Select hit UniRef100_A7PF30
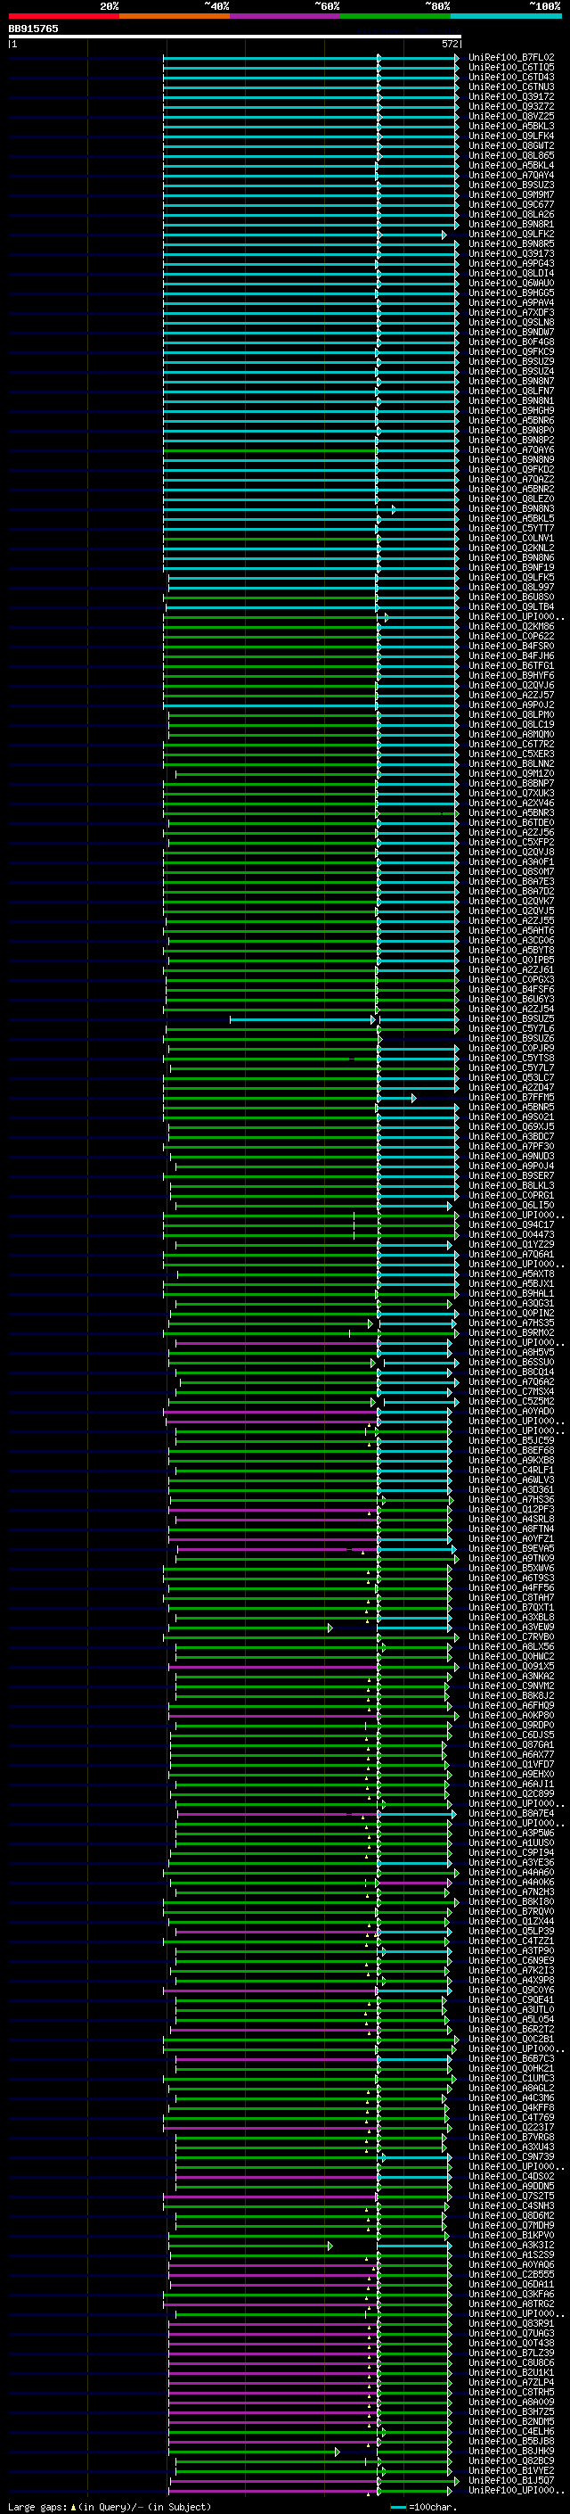The height and width of the screenshot is (2514, 570). pos(511,1147)
